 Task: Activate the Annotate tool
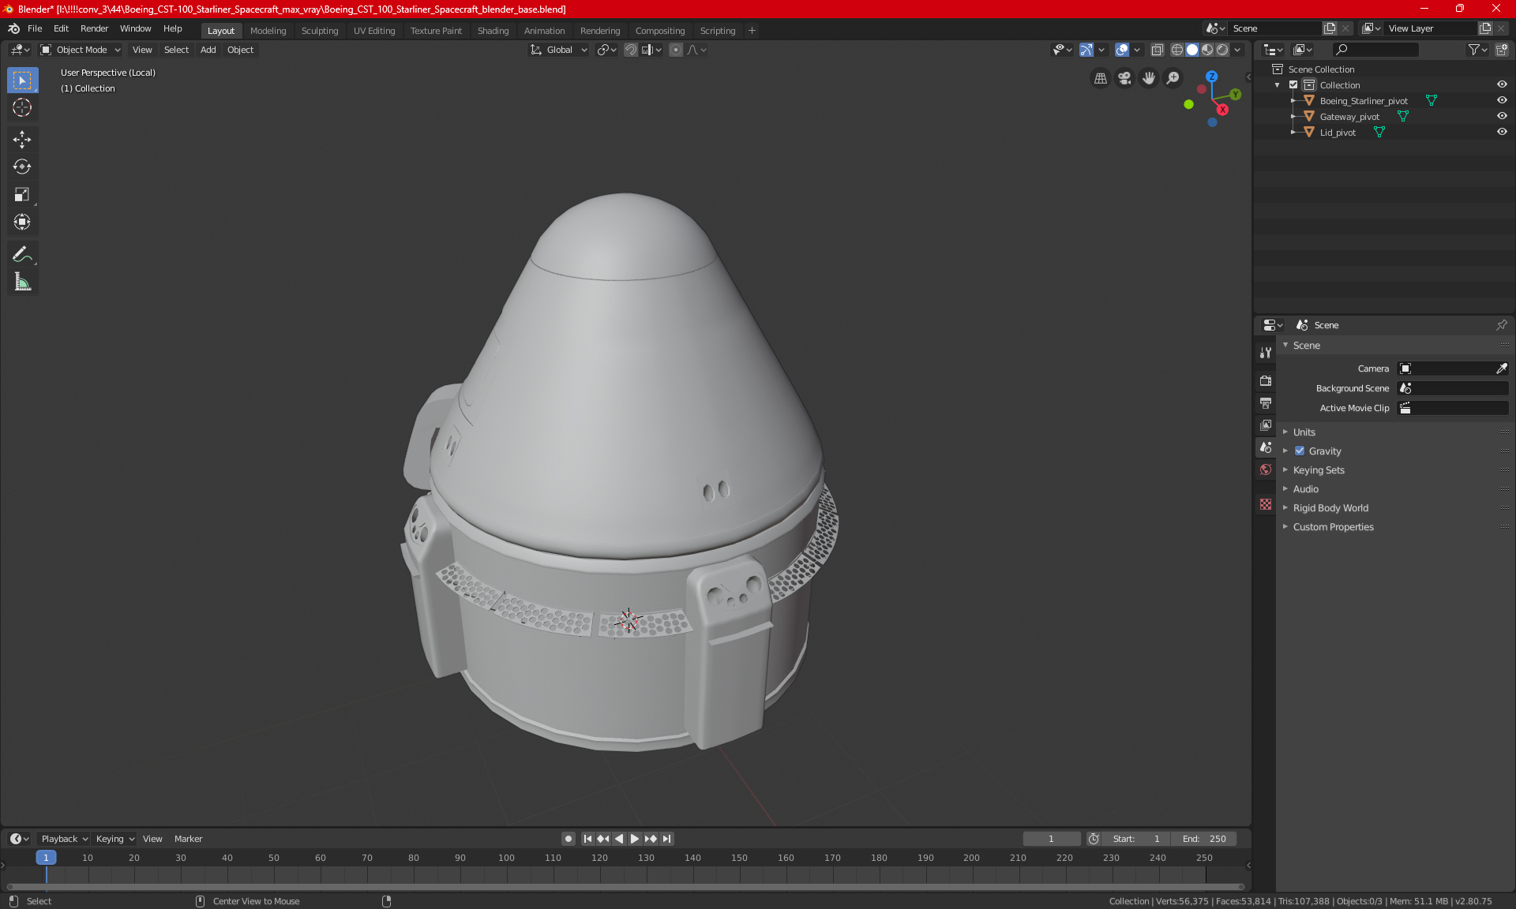(22, 254)
